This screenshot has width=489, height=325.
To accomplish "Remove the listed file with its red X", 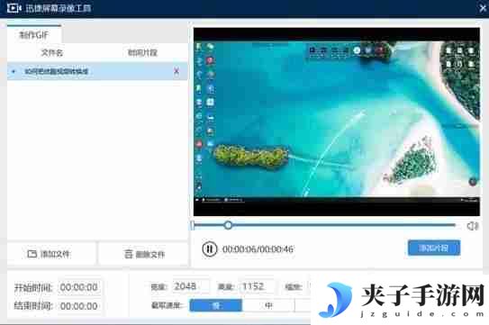I will (177, 71).
